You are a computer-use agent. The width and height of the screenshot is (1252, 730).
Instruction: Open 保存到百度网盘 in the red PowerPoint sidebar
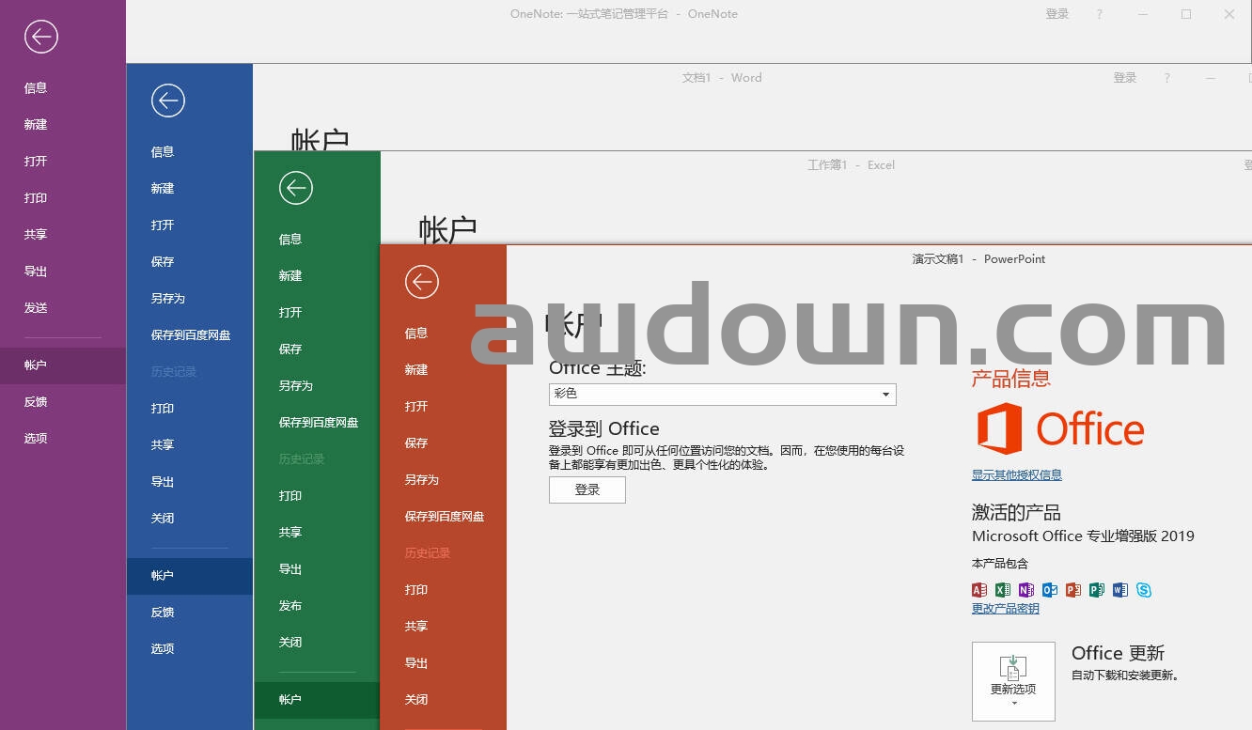(445, 517)
